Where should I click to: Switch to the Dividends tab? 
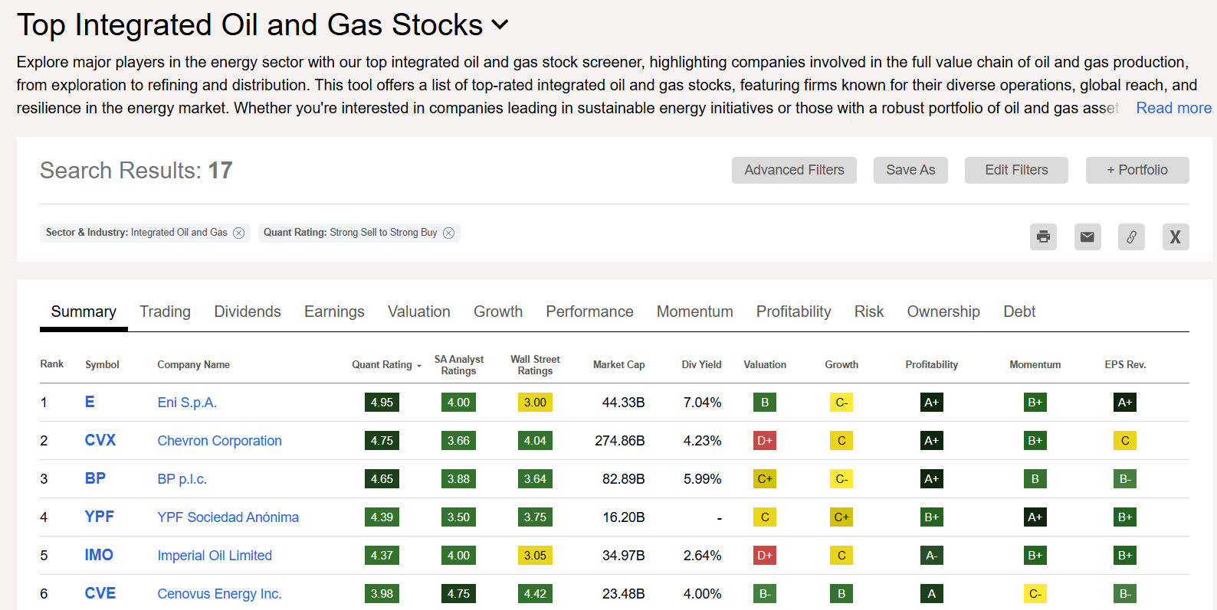247,312
